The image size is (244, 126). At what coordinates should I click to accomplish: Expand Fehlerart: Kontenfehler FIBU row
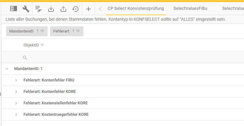(x=16, y=80)
